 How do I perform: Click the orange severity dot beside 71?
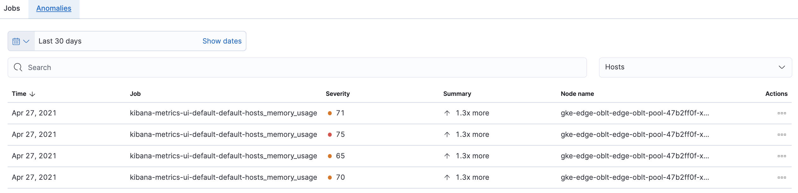pyautogui.click(x=330, y=113)
